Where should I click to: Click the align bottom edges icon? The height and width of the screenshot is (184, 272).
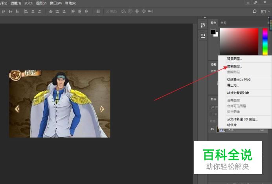(x=17, y=12)
